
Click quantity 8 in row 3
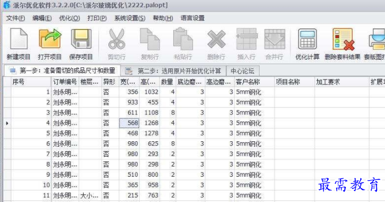click(x=173, y=113)
